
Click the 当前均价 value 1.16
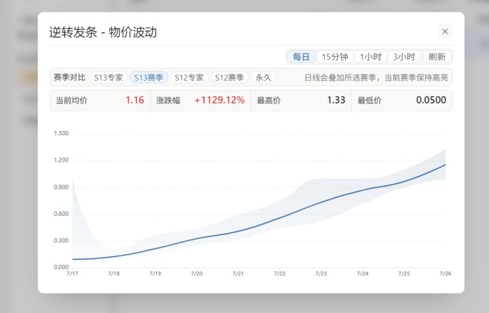coord(134,100)
